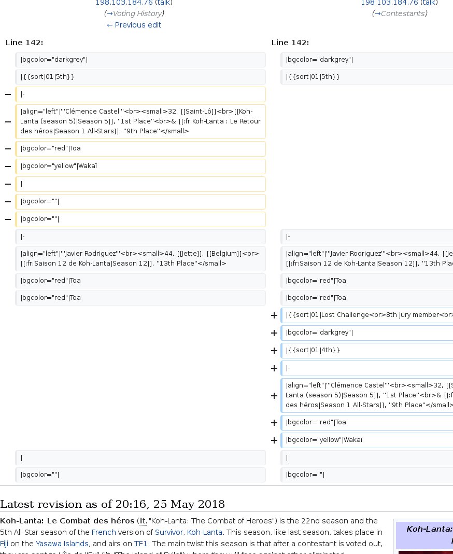
Task: Click the removed |bgcolor="red"|Toa line
Action: 140,148
